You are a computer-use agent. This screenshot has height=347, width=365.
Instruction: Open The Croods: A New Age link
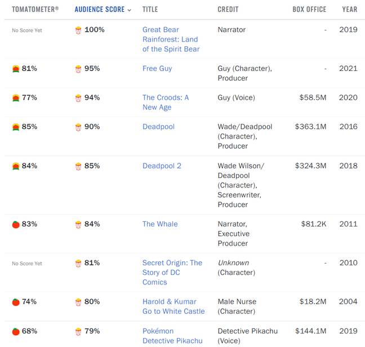[x=166, y=103]
